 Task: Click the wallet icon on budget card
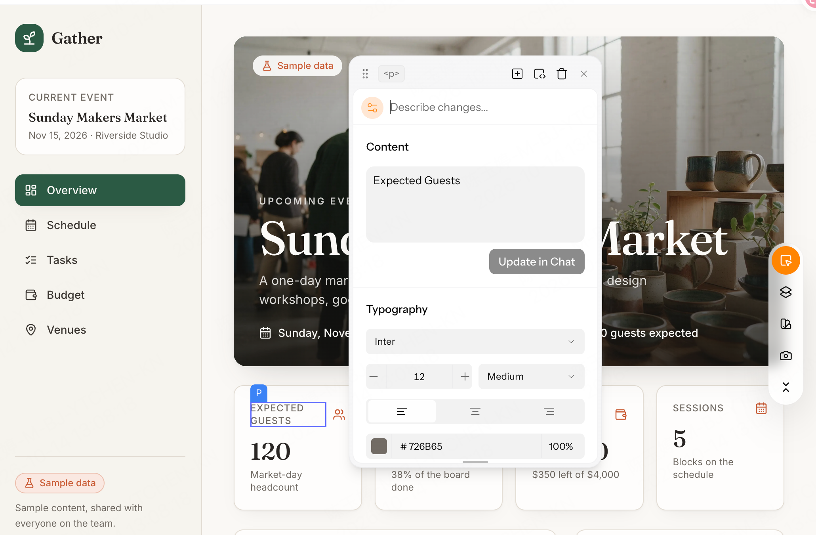pyautogui.click(x=621, y=415)
